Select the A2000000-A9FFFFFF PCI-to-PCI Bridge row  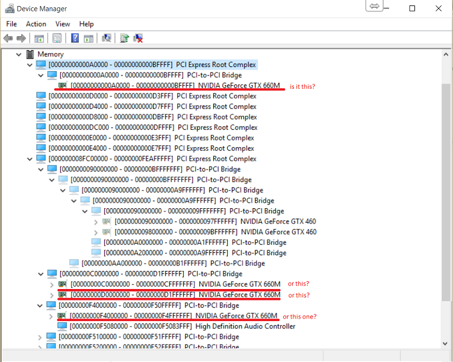point(189,253)
